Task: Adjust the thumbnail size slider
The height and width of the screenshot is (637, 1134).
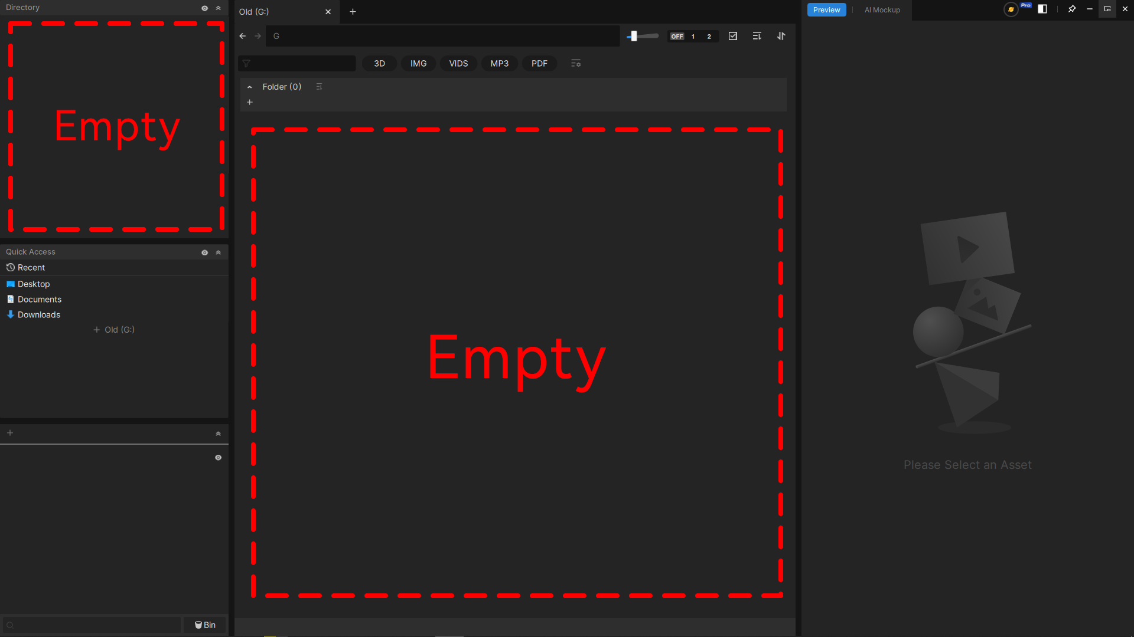Action: [x=643, y=36]
